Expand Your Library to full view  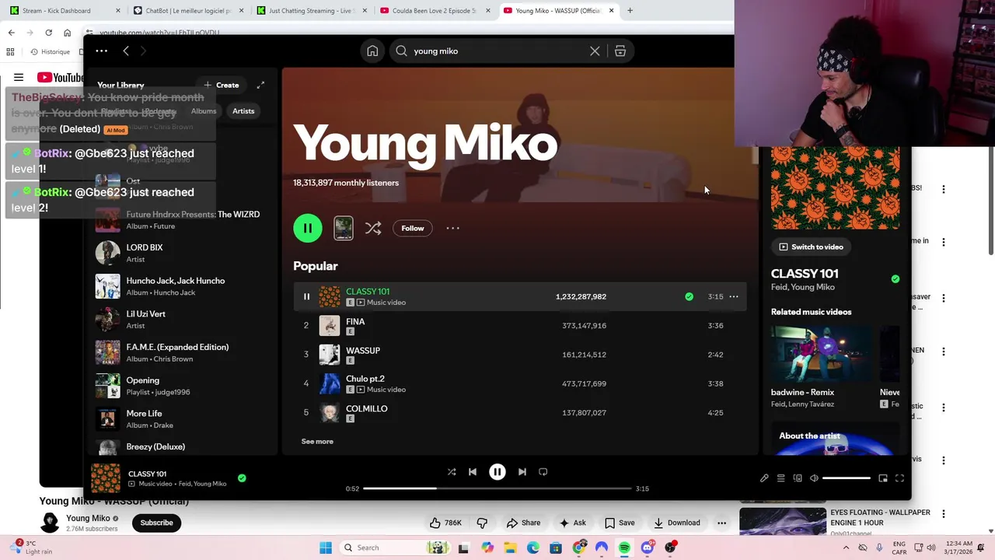click(260, 85)
